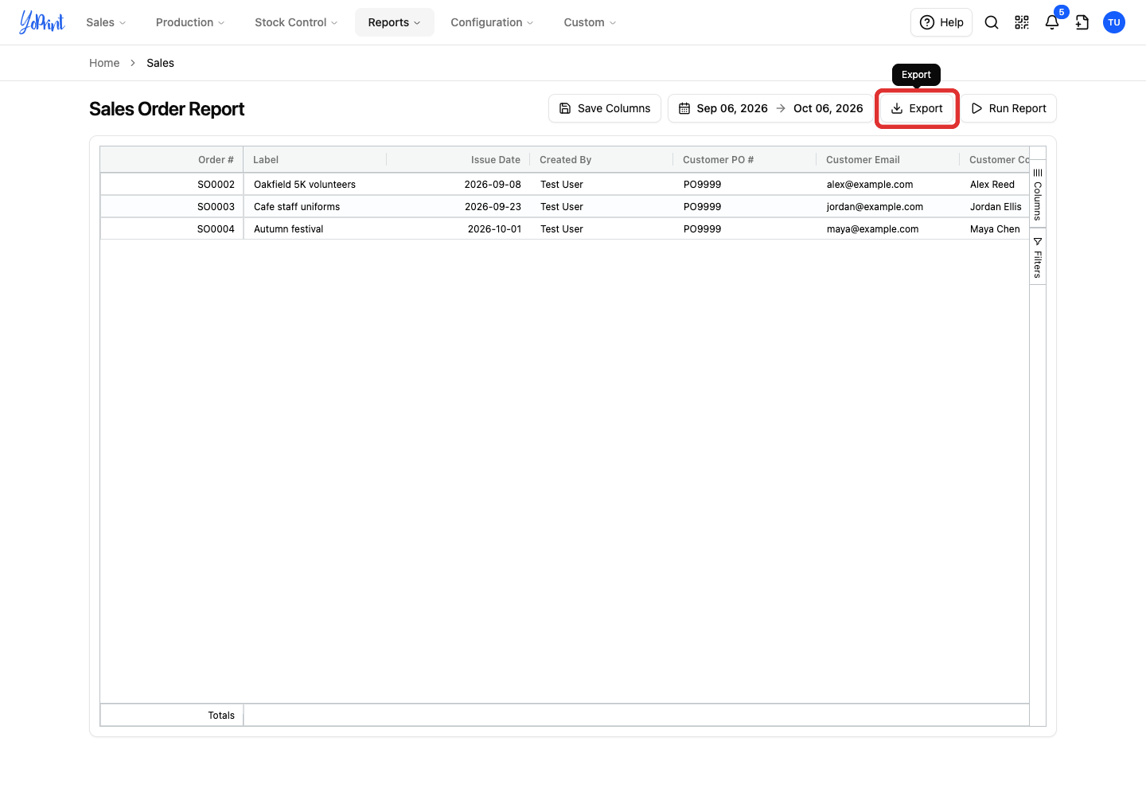The height and width of the screenshot is (796, 1146).
Task: Sort by Issue Date column header
Action: pos(458,160)
